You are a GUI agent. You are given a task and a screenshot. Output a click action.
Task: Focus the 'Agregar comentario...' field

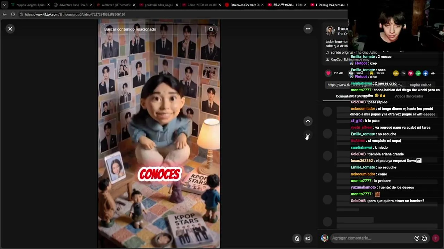tap(372, 238)
